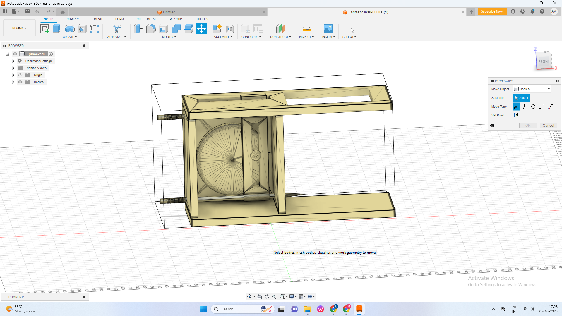The height and width of the screenshot is (316, 562).
Task: Click the Google Chrome taskbar icon
Action: pyautogui.click(x=333, y=309)
